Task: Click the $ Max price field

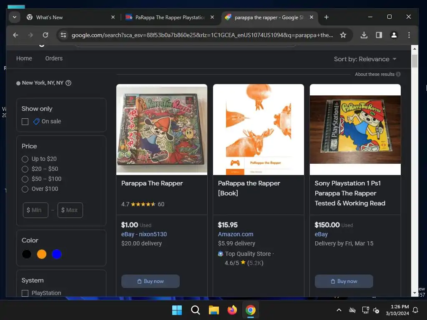Action: (x=70, y=210)
